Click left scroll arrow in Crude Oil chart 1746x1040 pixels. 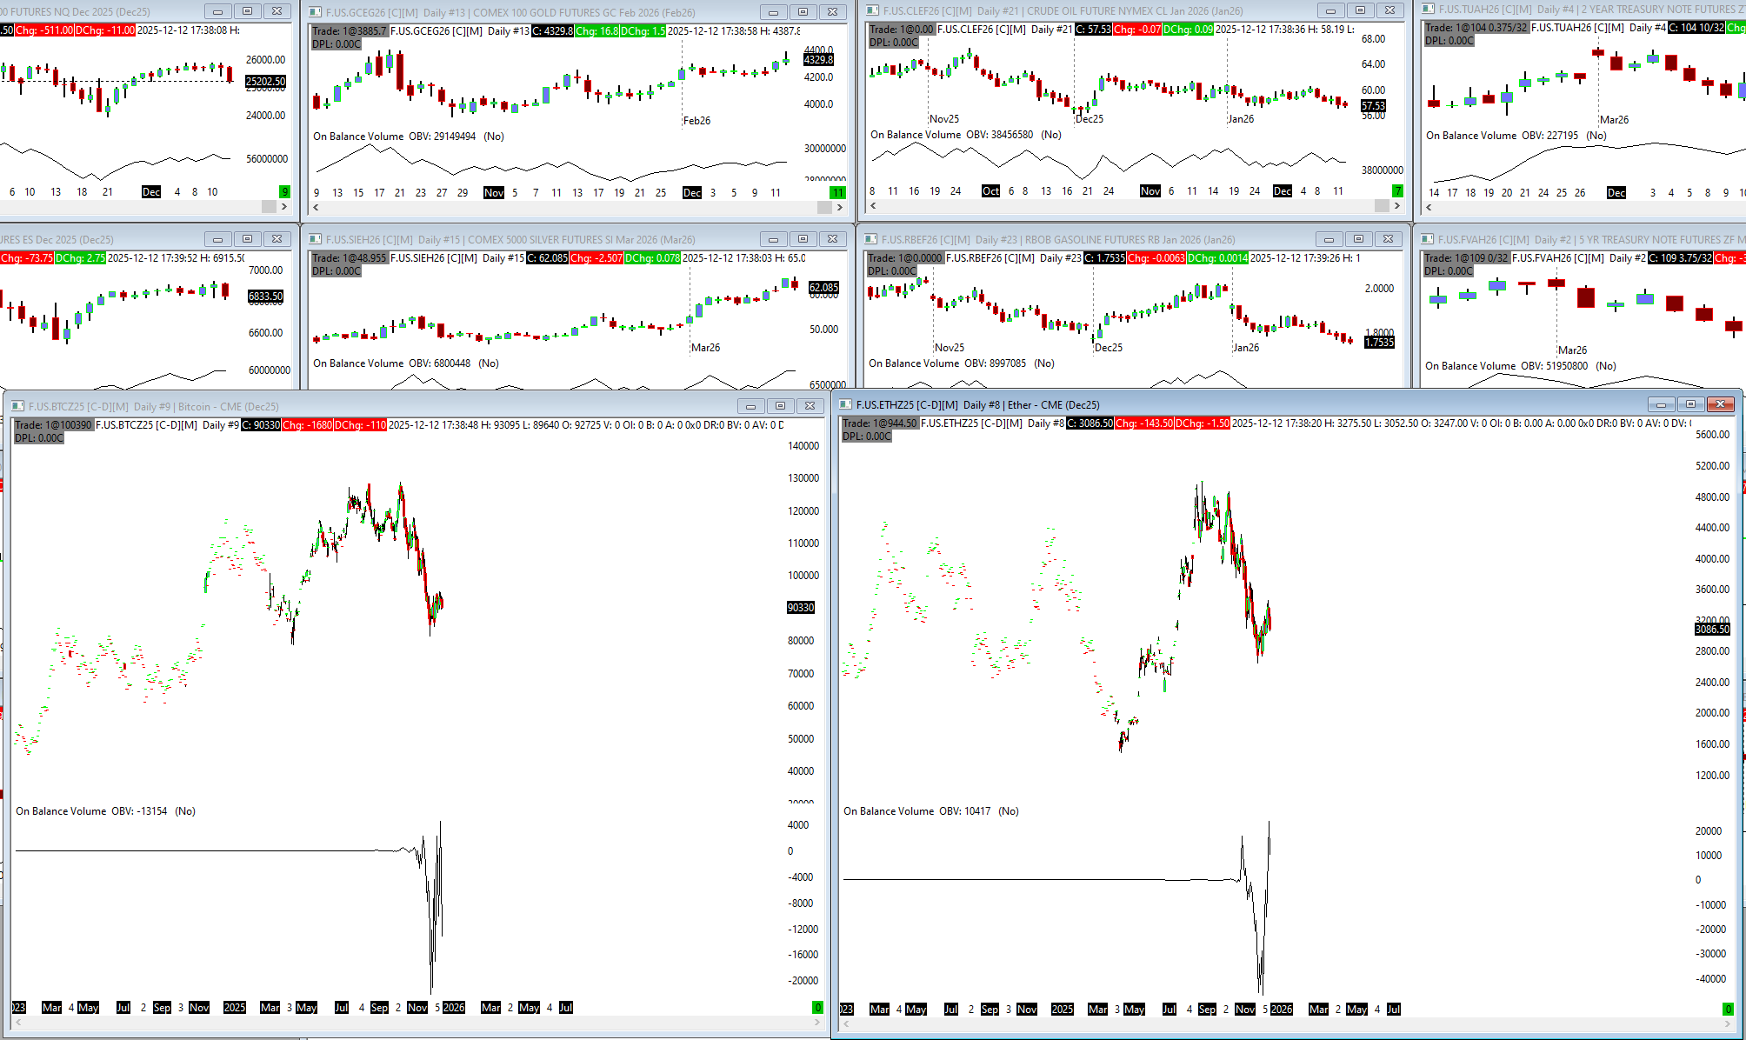coord(872,206)
